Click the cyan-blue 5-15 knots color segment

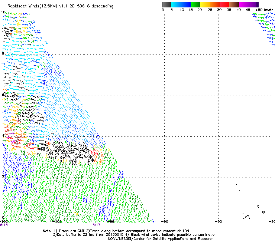181,4
